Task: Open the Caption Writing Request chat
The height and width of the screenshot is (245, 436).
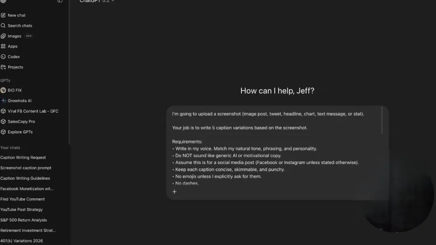Action: pyautogui.click(x=23, y=158)
